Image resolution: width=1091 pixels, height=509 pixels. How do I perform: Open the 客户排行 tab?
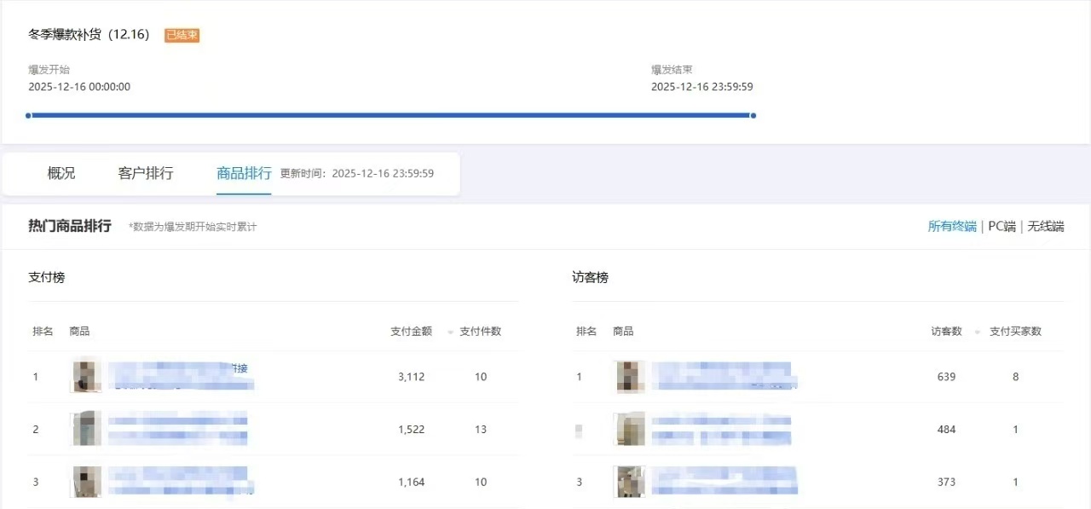146,173
